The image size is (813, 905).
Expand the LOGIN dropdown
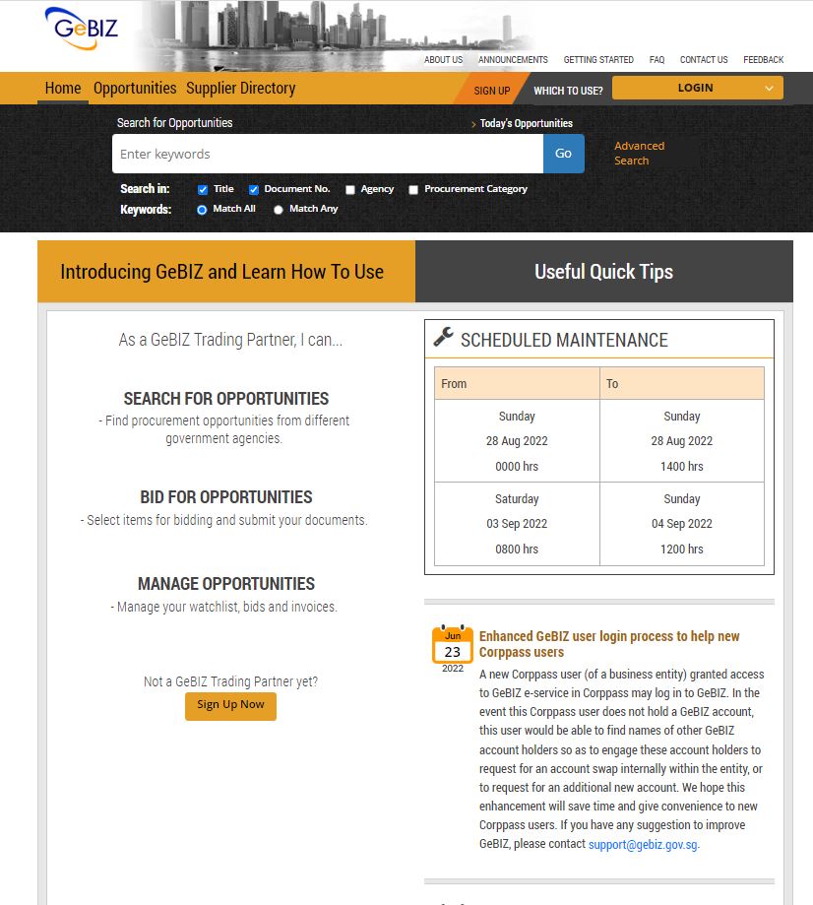point(698,88)
